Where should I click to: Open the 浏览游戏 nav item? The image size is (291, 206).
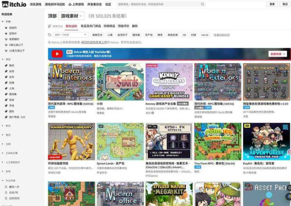tap(35, 4)
